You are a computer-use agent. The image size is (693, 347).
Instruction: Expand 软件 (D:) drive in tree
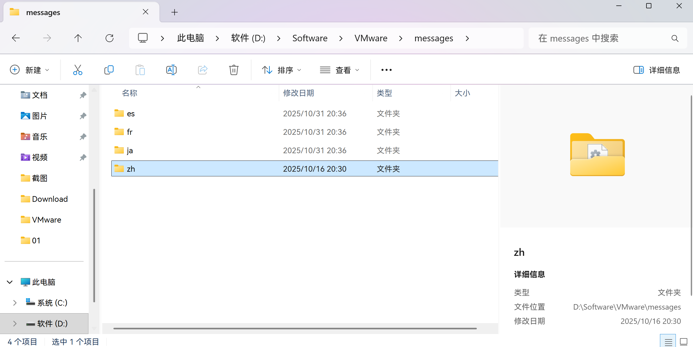click(x=15, y=324)
